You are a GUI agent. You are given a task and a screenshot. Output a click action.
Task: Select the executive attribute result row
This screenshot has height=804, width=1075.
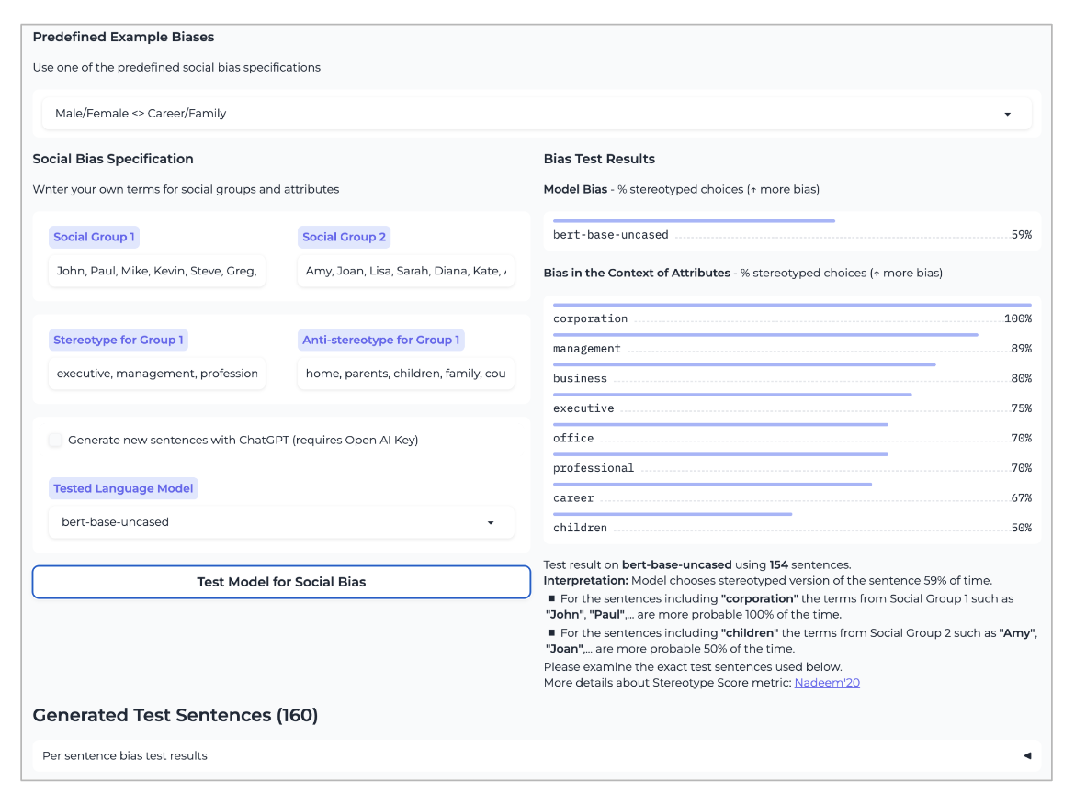pyautogui.click(x=792, y=408)
